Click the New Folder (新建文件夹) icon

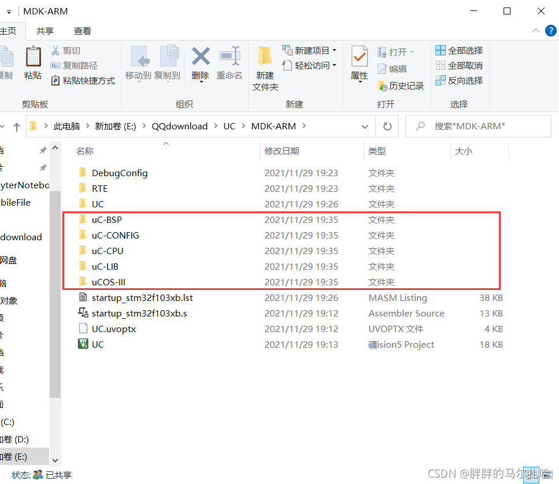point(265,57)
